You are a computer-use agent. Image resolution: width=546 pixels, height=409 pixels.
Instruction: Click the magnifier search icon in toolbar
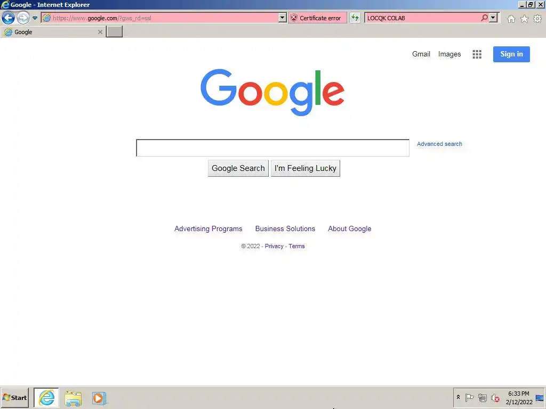click(x=484, y=18)
